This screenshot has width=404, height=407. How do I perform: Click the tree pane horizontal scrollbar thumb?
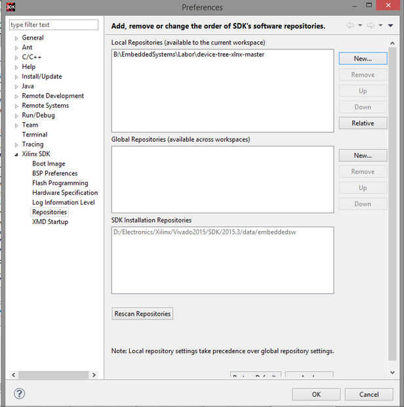click(53, 375)
